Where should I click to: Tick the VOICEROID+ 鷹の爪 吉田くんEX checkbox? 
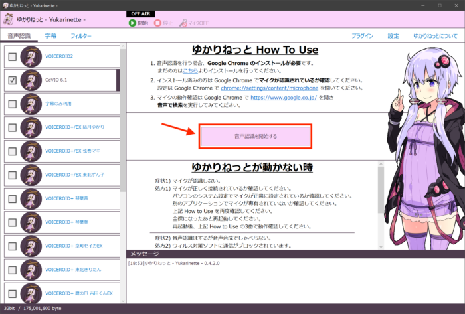point(12,293)
